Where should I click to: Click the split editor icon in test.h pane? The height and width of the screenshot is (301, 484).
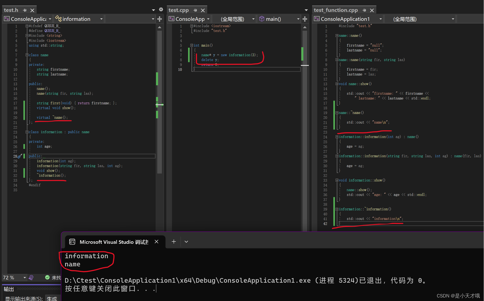click(x=160, y=19)
